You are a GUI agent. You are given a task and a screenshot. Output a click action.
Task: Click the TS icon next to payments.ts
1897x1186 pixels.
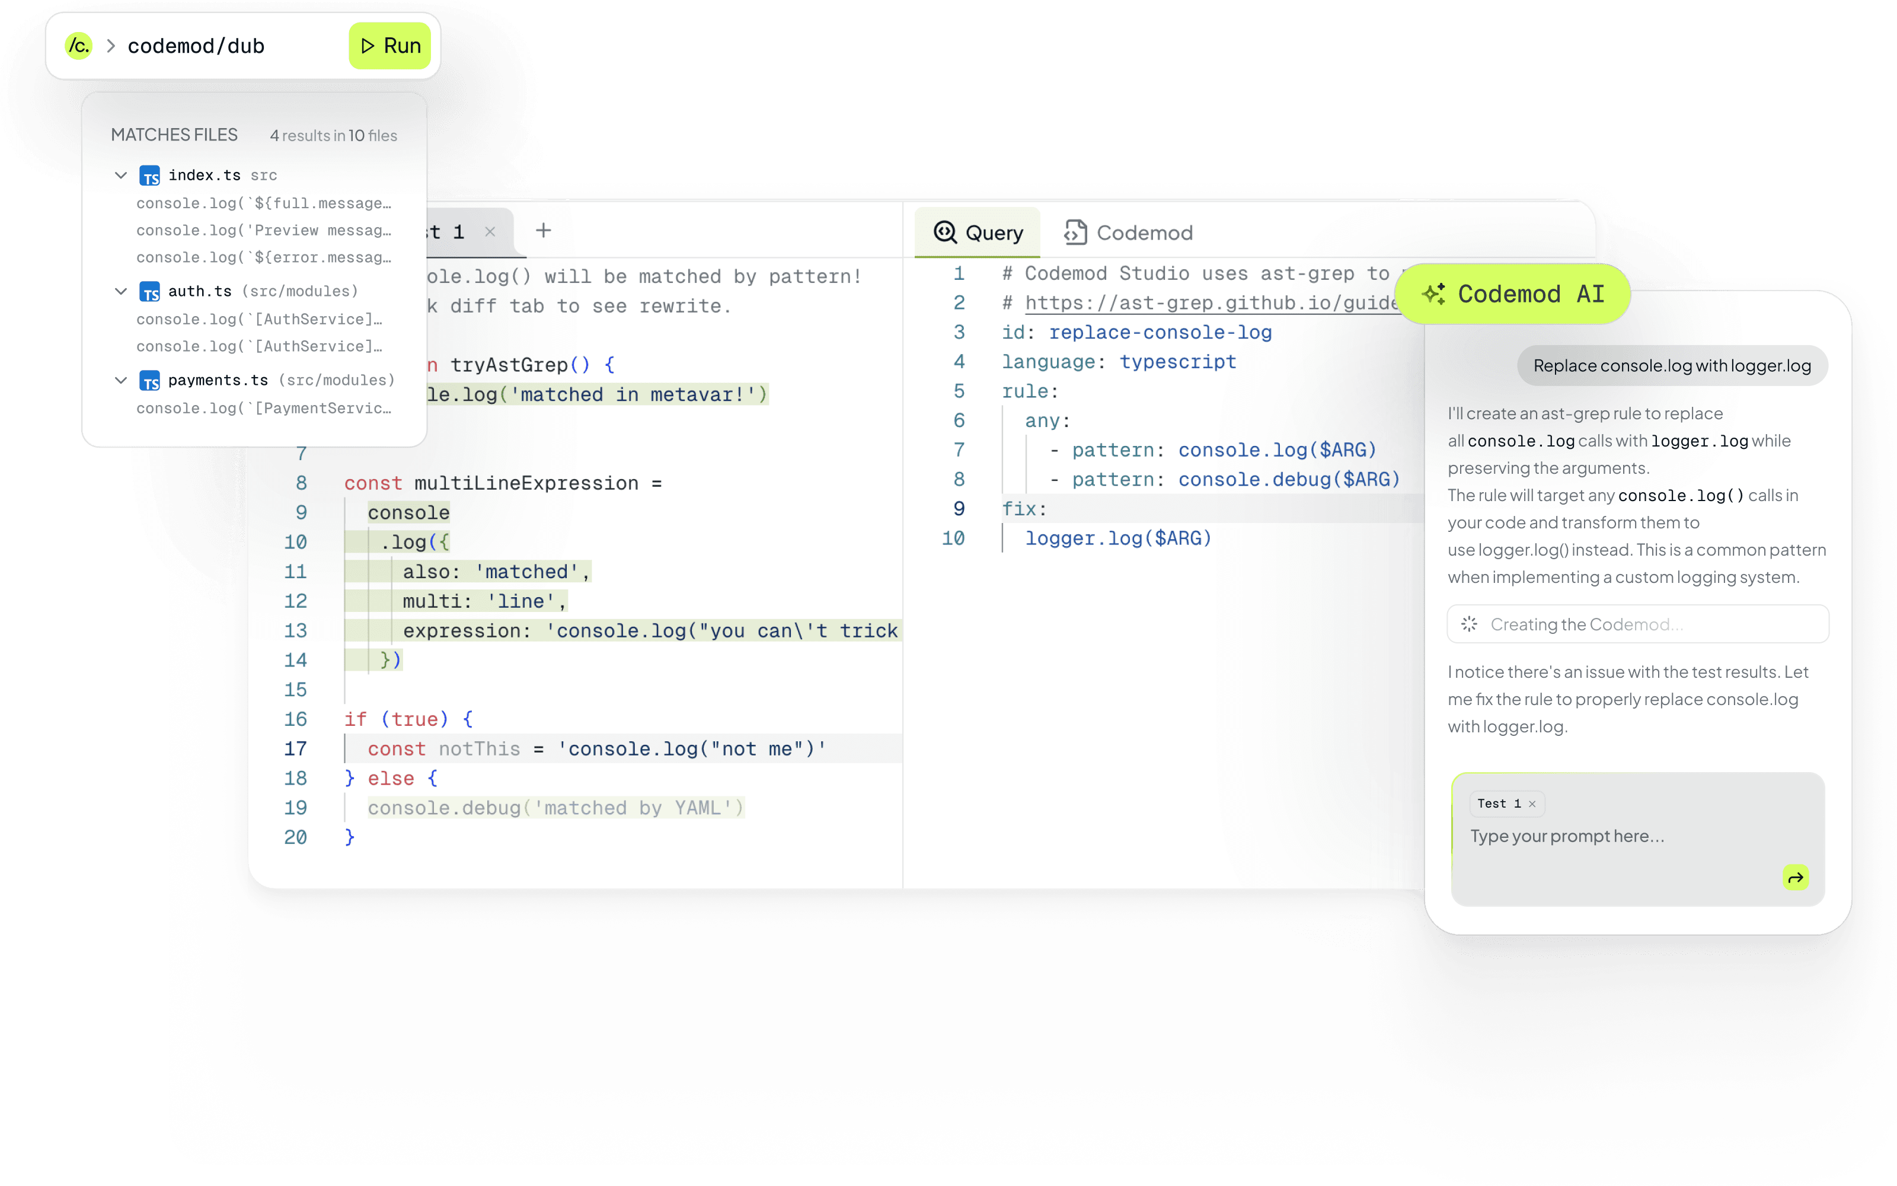(x=151, y=381)
